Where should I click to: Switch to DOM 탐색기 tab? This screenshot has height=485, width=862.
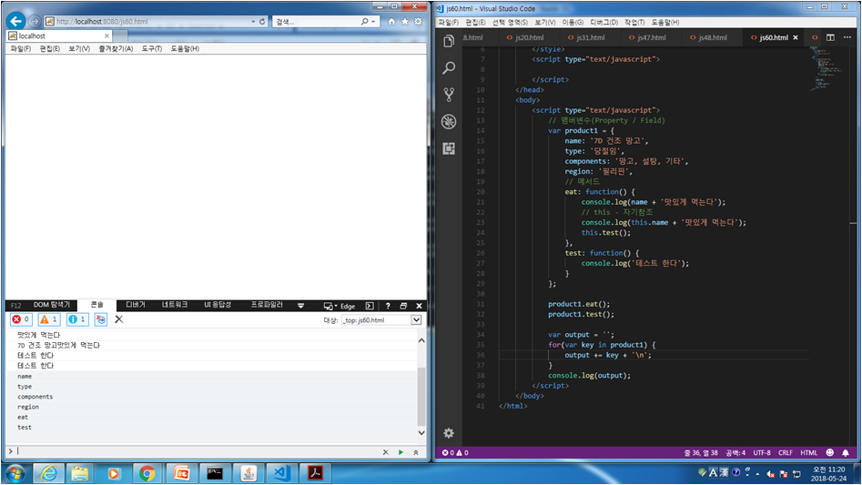click(x=52, y=305)
